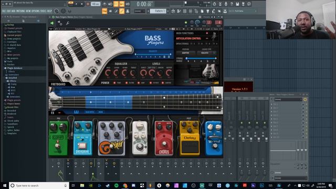
Task: Toggle the AMP power button
Action: click(139, 83)
